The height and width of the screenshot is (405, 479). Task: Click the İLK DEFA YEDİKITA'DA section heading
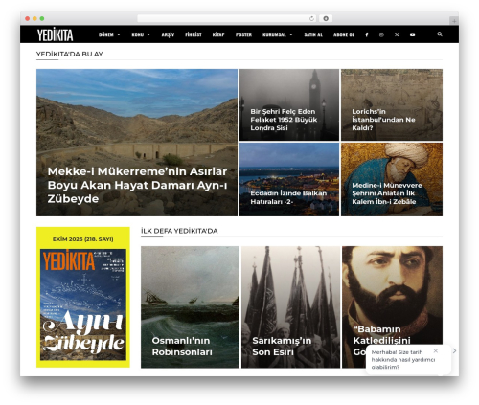(179, 231)
